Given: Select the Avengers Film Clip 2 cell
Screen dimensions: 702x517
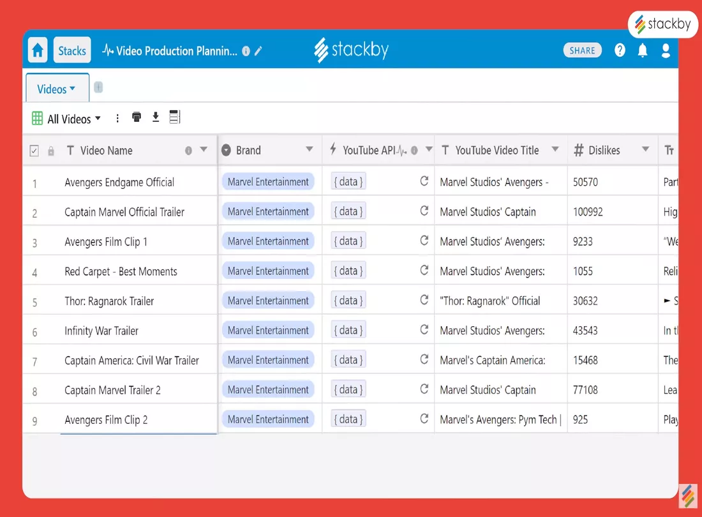Looking at the screenshot, I should 138,420.
